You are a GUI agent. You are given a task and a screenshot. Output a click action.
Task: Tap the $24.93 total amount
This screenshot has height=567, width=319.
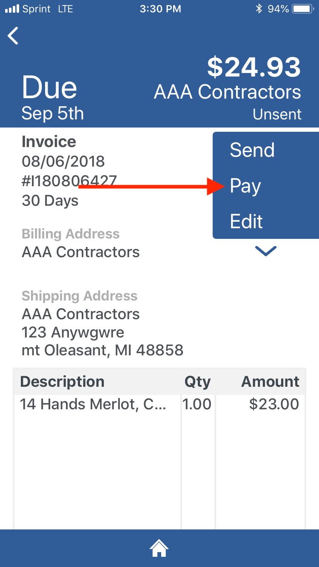point(254,67)
